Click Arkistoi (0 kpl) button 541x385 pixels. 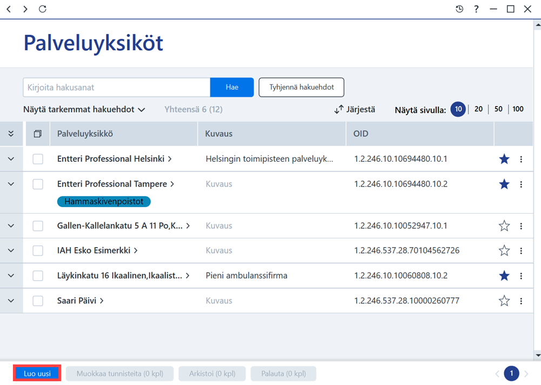[x=212, y=374]
